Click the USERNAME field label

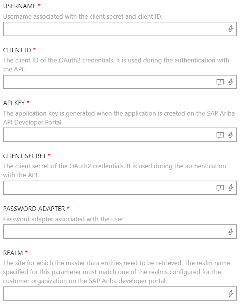click(19, 6)
